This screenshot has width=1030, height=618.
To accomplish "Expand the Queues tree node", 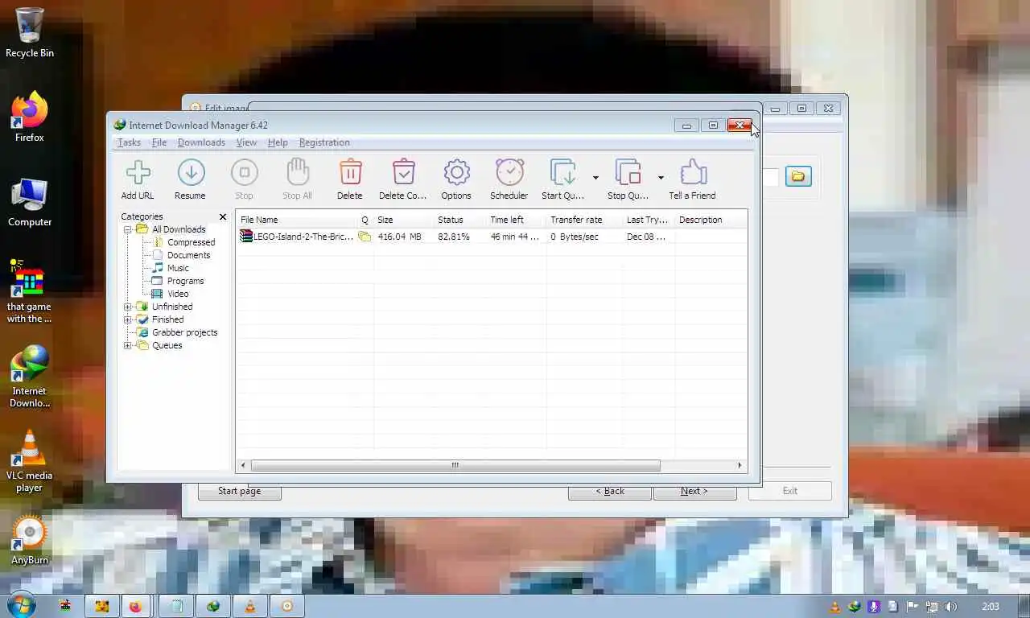I will 127,345.
